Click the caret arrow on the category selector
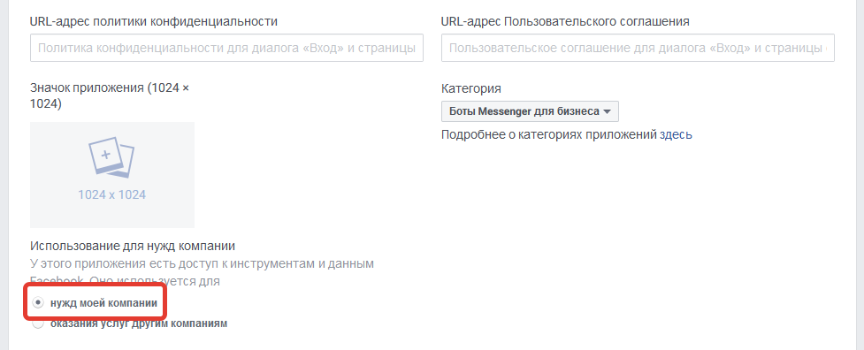This screenshot has height=350, width=864. [x=608, y=111]
